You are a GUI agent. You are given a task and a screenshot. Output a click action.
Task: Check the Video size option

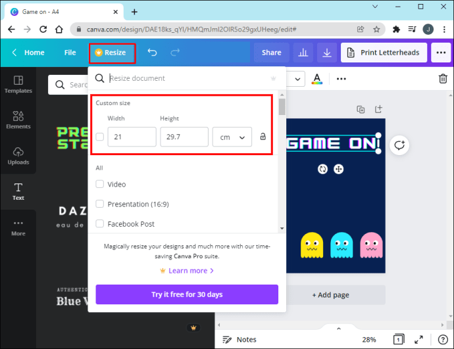click(x=99, y=184)
